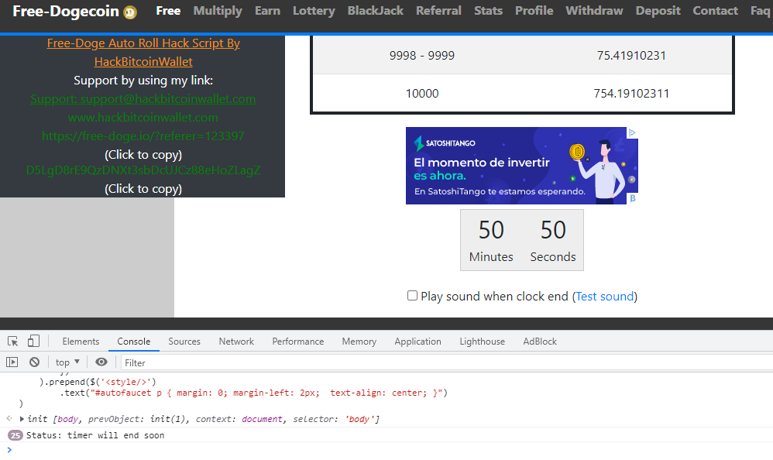The height and width of the screenshot is (460, 773).
Task: Click the Seconds countdown value
Action: coord(553,230)
